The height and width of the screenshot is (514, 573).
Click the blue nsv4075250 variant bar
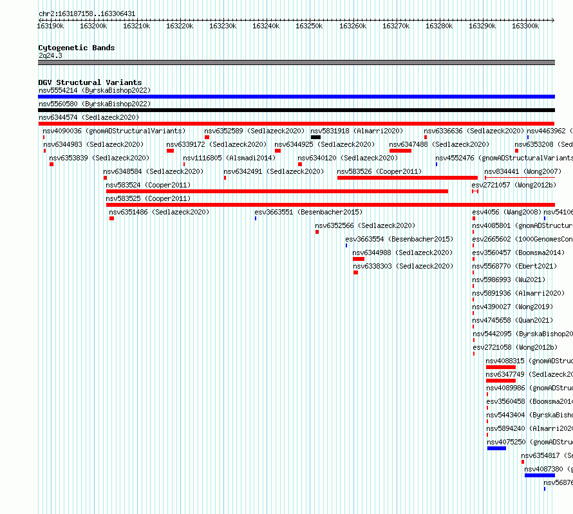point(496,448)
